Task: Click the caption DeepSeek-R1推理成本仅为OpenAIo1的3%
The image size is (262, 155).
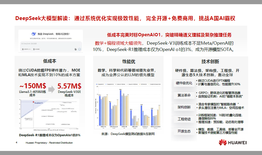Action: [x=50, y=135]
